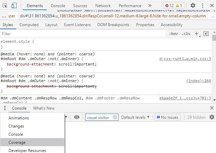Clear the 'visual visitor' filter text

115,117
